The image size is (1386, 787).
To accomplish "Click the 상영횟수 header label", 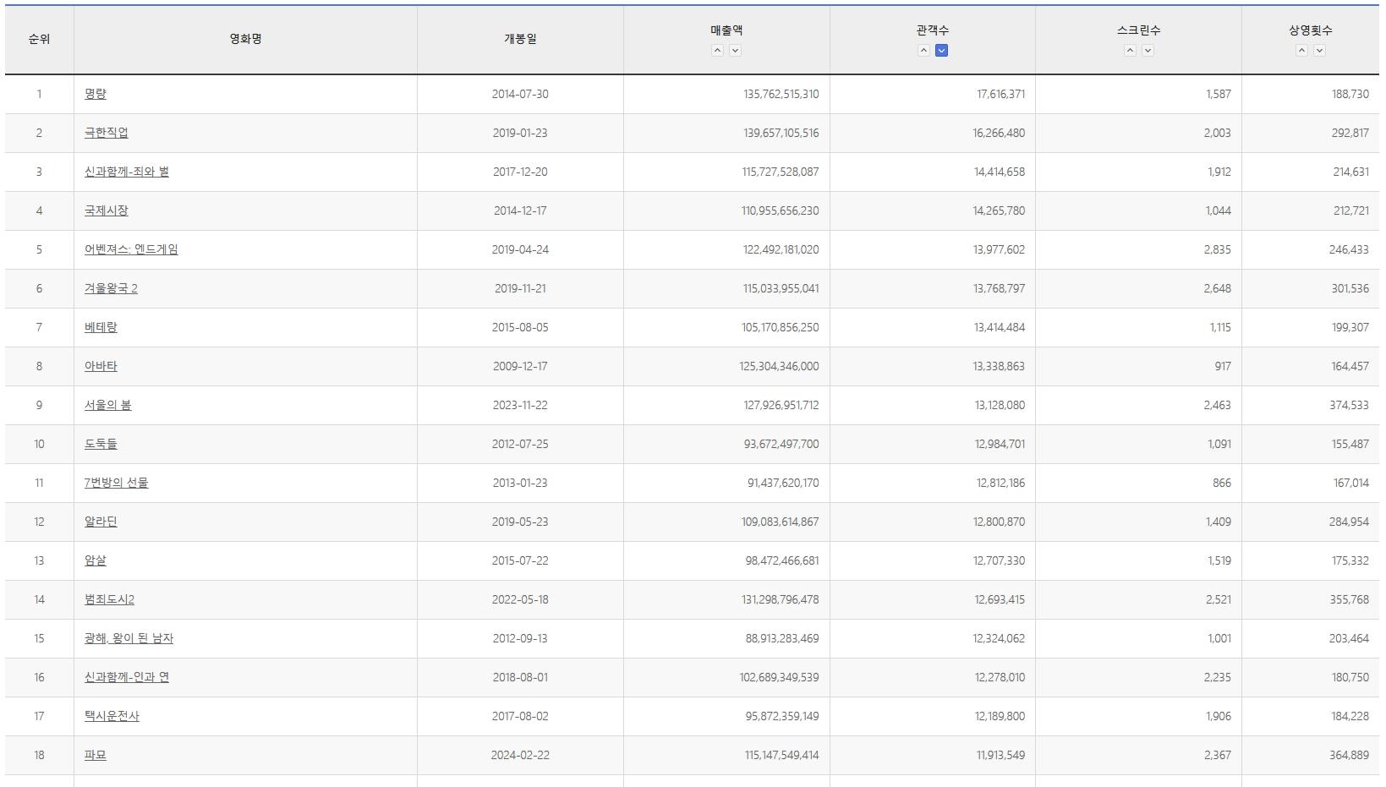I will (1311, 30).
